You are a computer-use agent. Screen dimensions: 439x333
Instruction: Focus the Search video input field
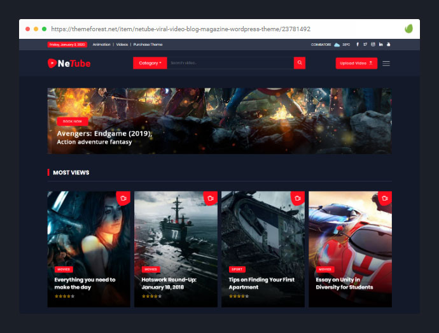pos(230,63)
